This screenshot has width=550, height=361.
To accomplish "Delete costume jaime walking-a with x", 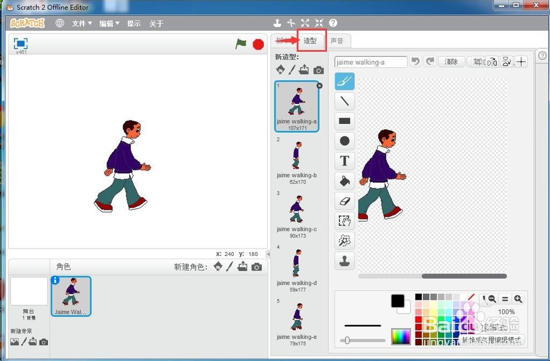I will point(319,86).
